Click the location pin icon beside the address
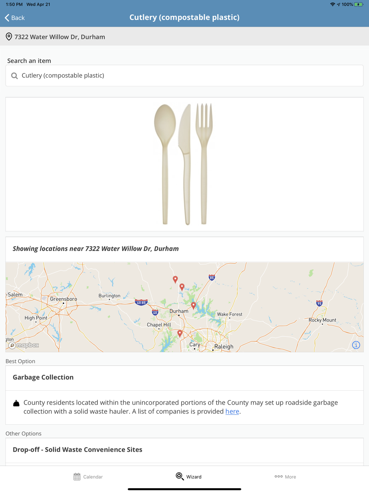 coord(9,37)
